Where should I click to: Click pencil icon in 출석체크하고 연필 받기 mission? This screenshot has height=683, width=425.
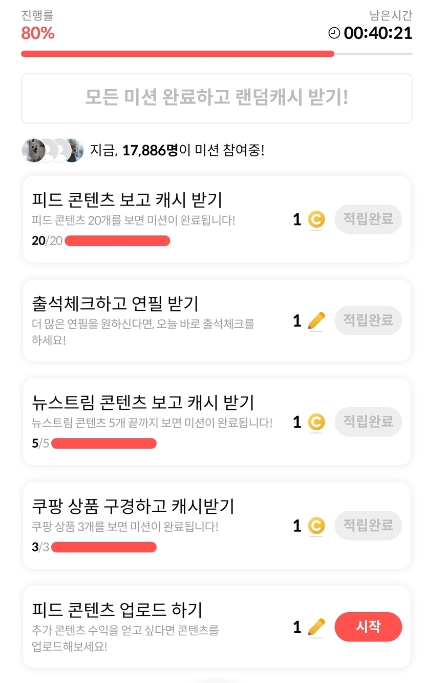[316, 322]
